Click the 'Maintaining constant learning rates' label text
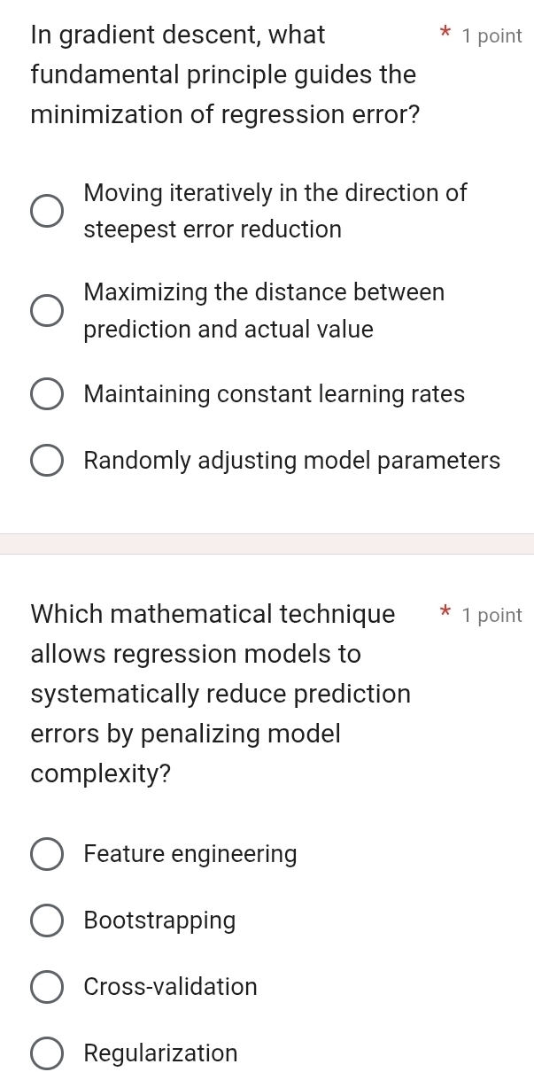 275,394
